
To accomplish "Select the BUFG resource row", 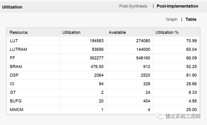I will [15, 101].
